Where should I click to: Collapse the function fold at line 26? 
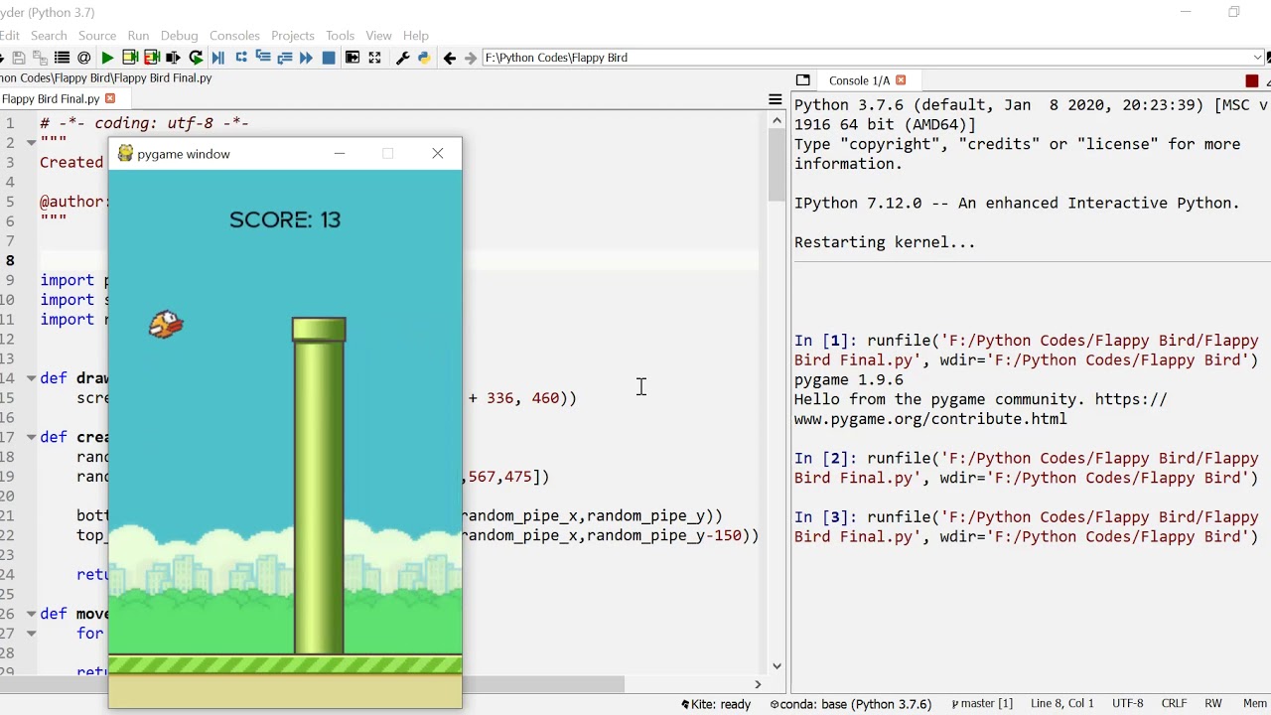tap(31, 614)
